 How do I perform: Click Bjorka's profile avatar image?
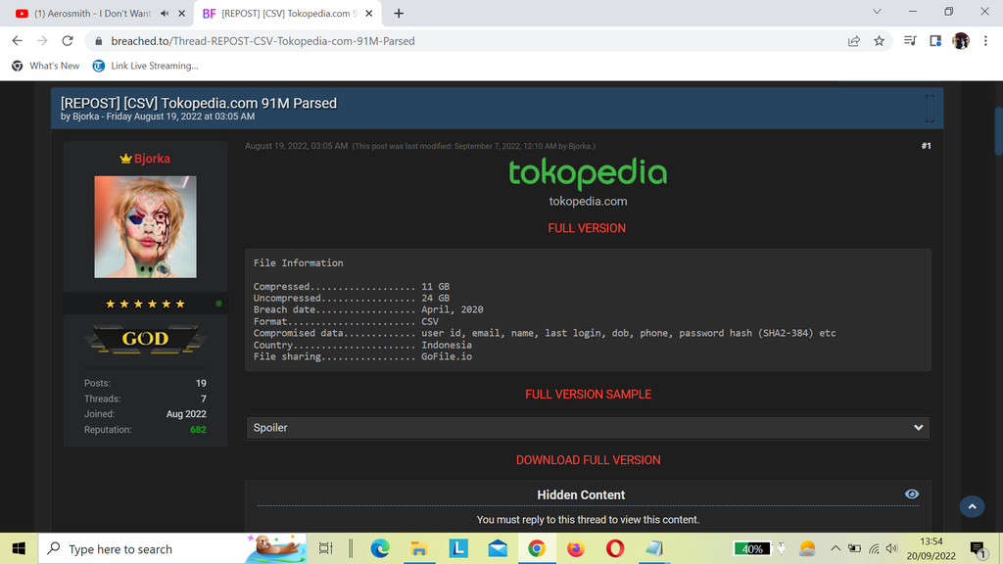pyautogui.click(x=145, y=226)
